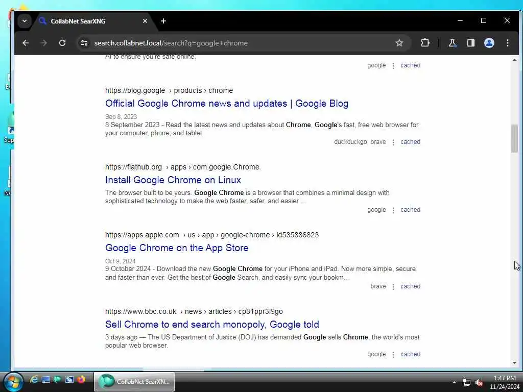Open the Extensions puzzle icon
Viewport: 523px width, 392px height.
[425, 43]
